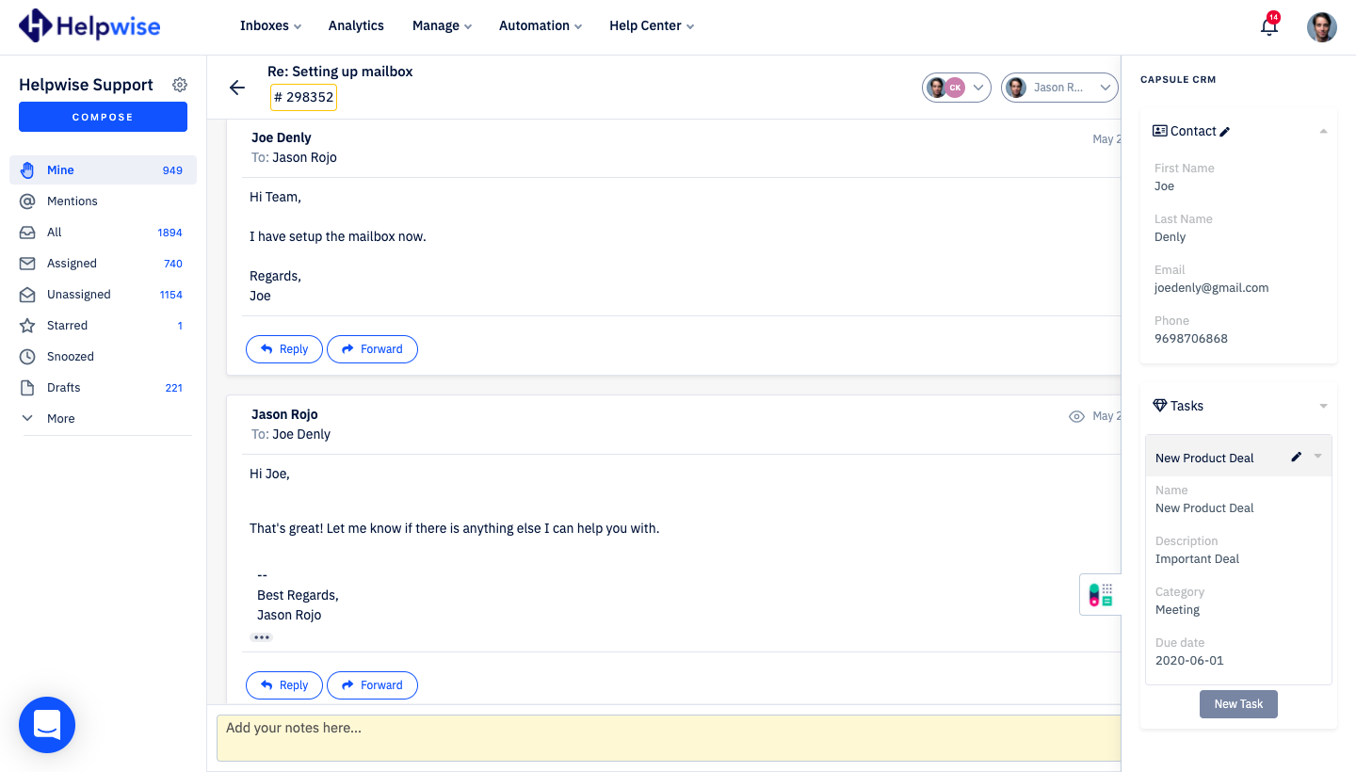Click the Compose button
This screenshot has height=772, width=1356.
pos(103,117)
